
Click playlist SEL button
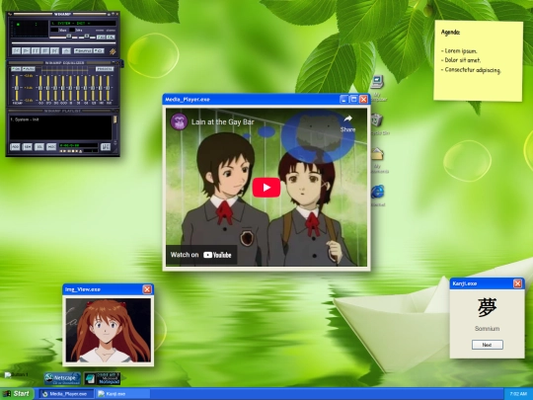39,147
